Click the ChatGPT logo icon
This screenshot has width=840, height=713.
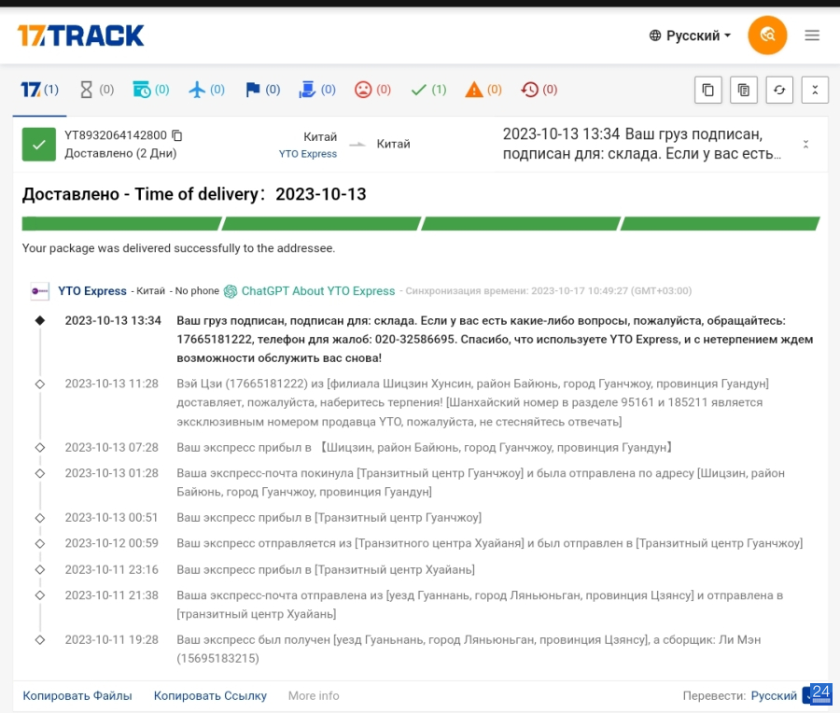click(231, 291)
